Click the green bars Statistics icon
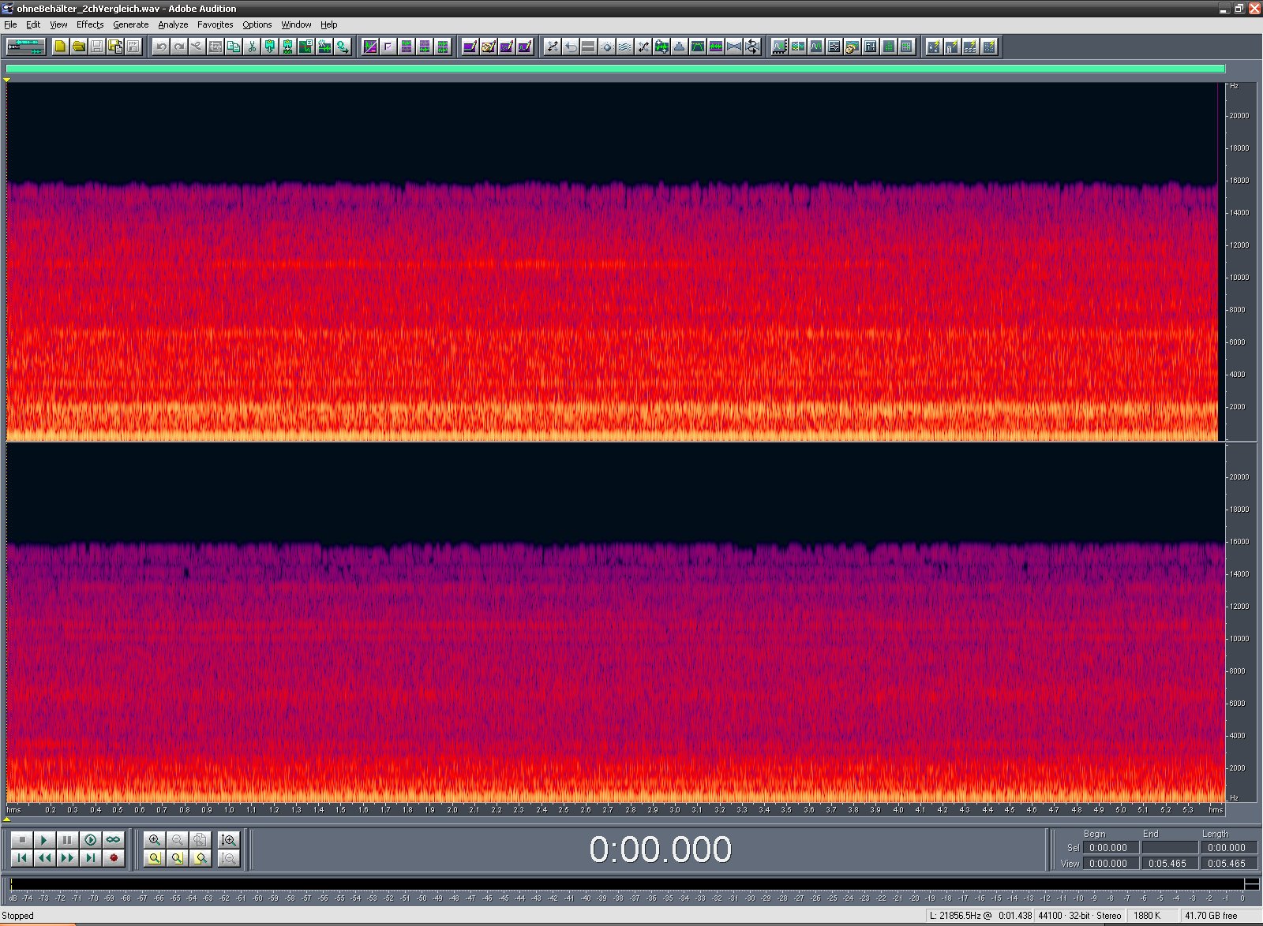 pyautogui.click(x=889, y=47)
